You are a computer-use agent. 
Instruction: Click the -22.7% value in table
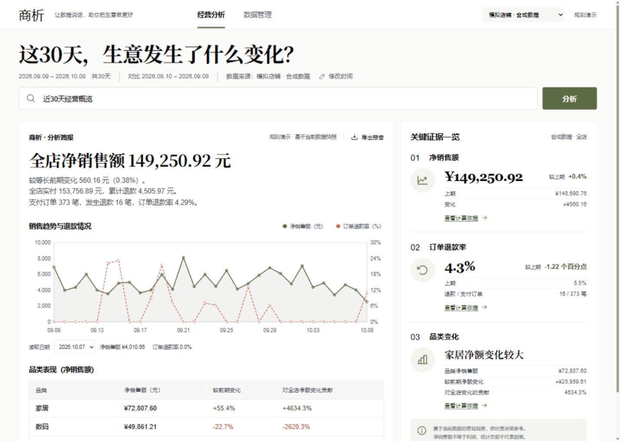point(223,427)
